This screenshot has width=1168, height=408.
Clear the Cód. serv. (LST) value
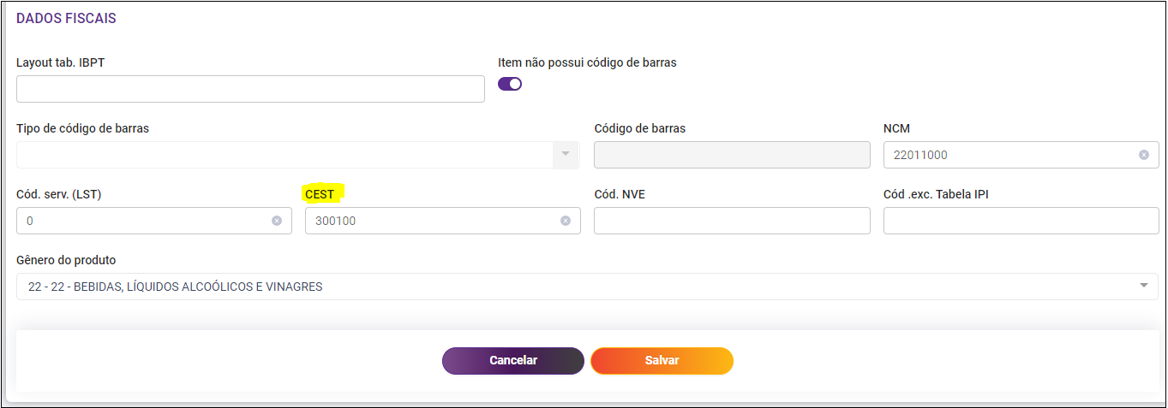(277, 221)
